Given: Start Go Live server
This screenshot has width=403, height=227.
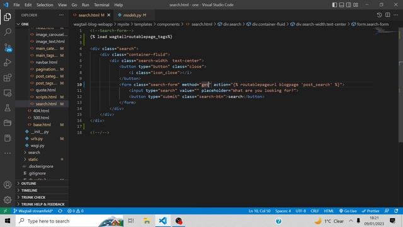Looking at the screenshot, I should pos(348,211).
